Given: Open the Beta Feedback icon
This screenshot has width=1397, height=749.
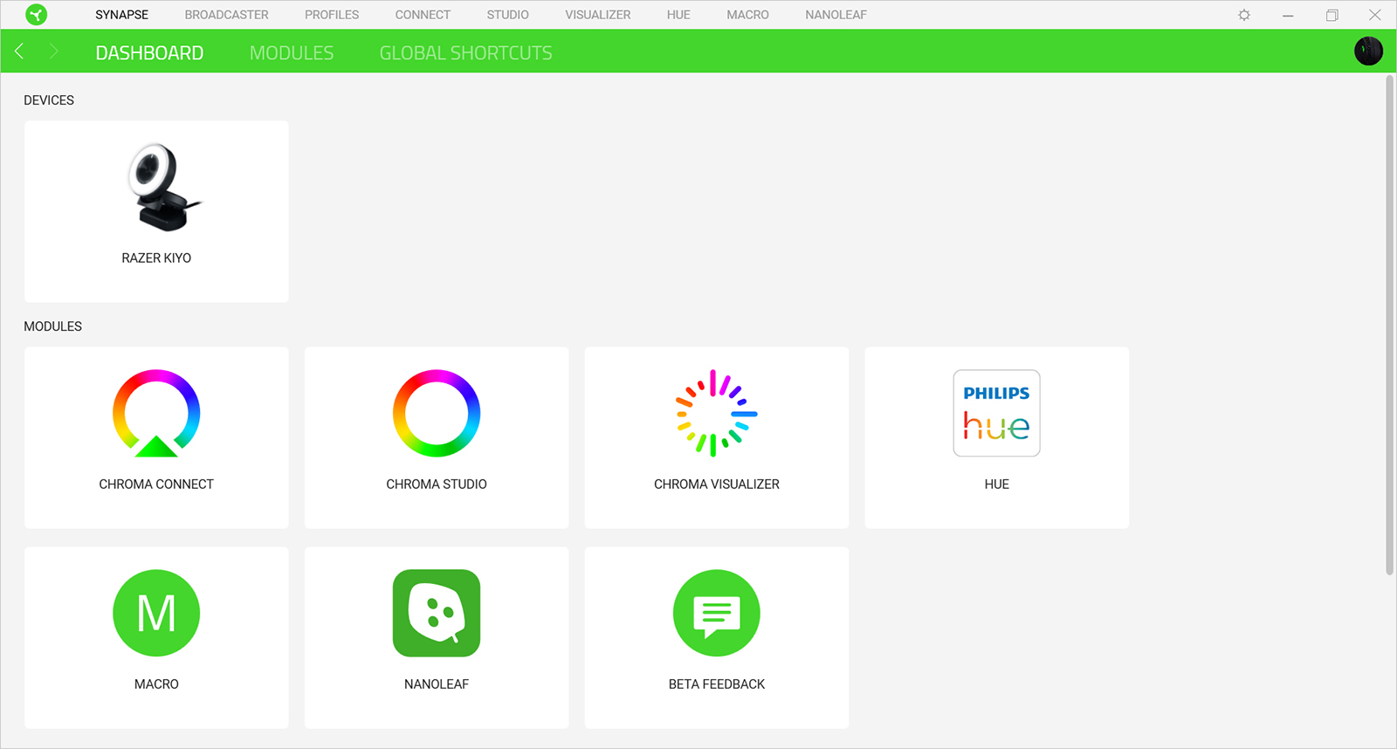Looking at the screenshot, I should coord(717,613).
